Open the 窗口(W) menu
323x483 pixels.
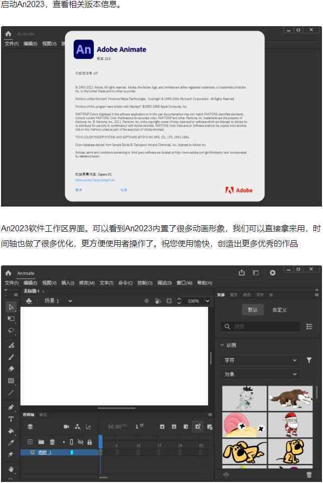[x=185, y=283]
